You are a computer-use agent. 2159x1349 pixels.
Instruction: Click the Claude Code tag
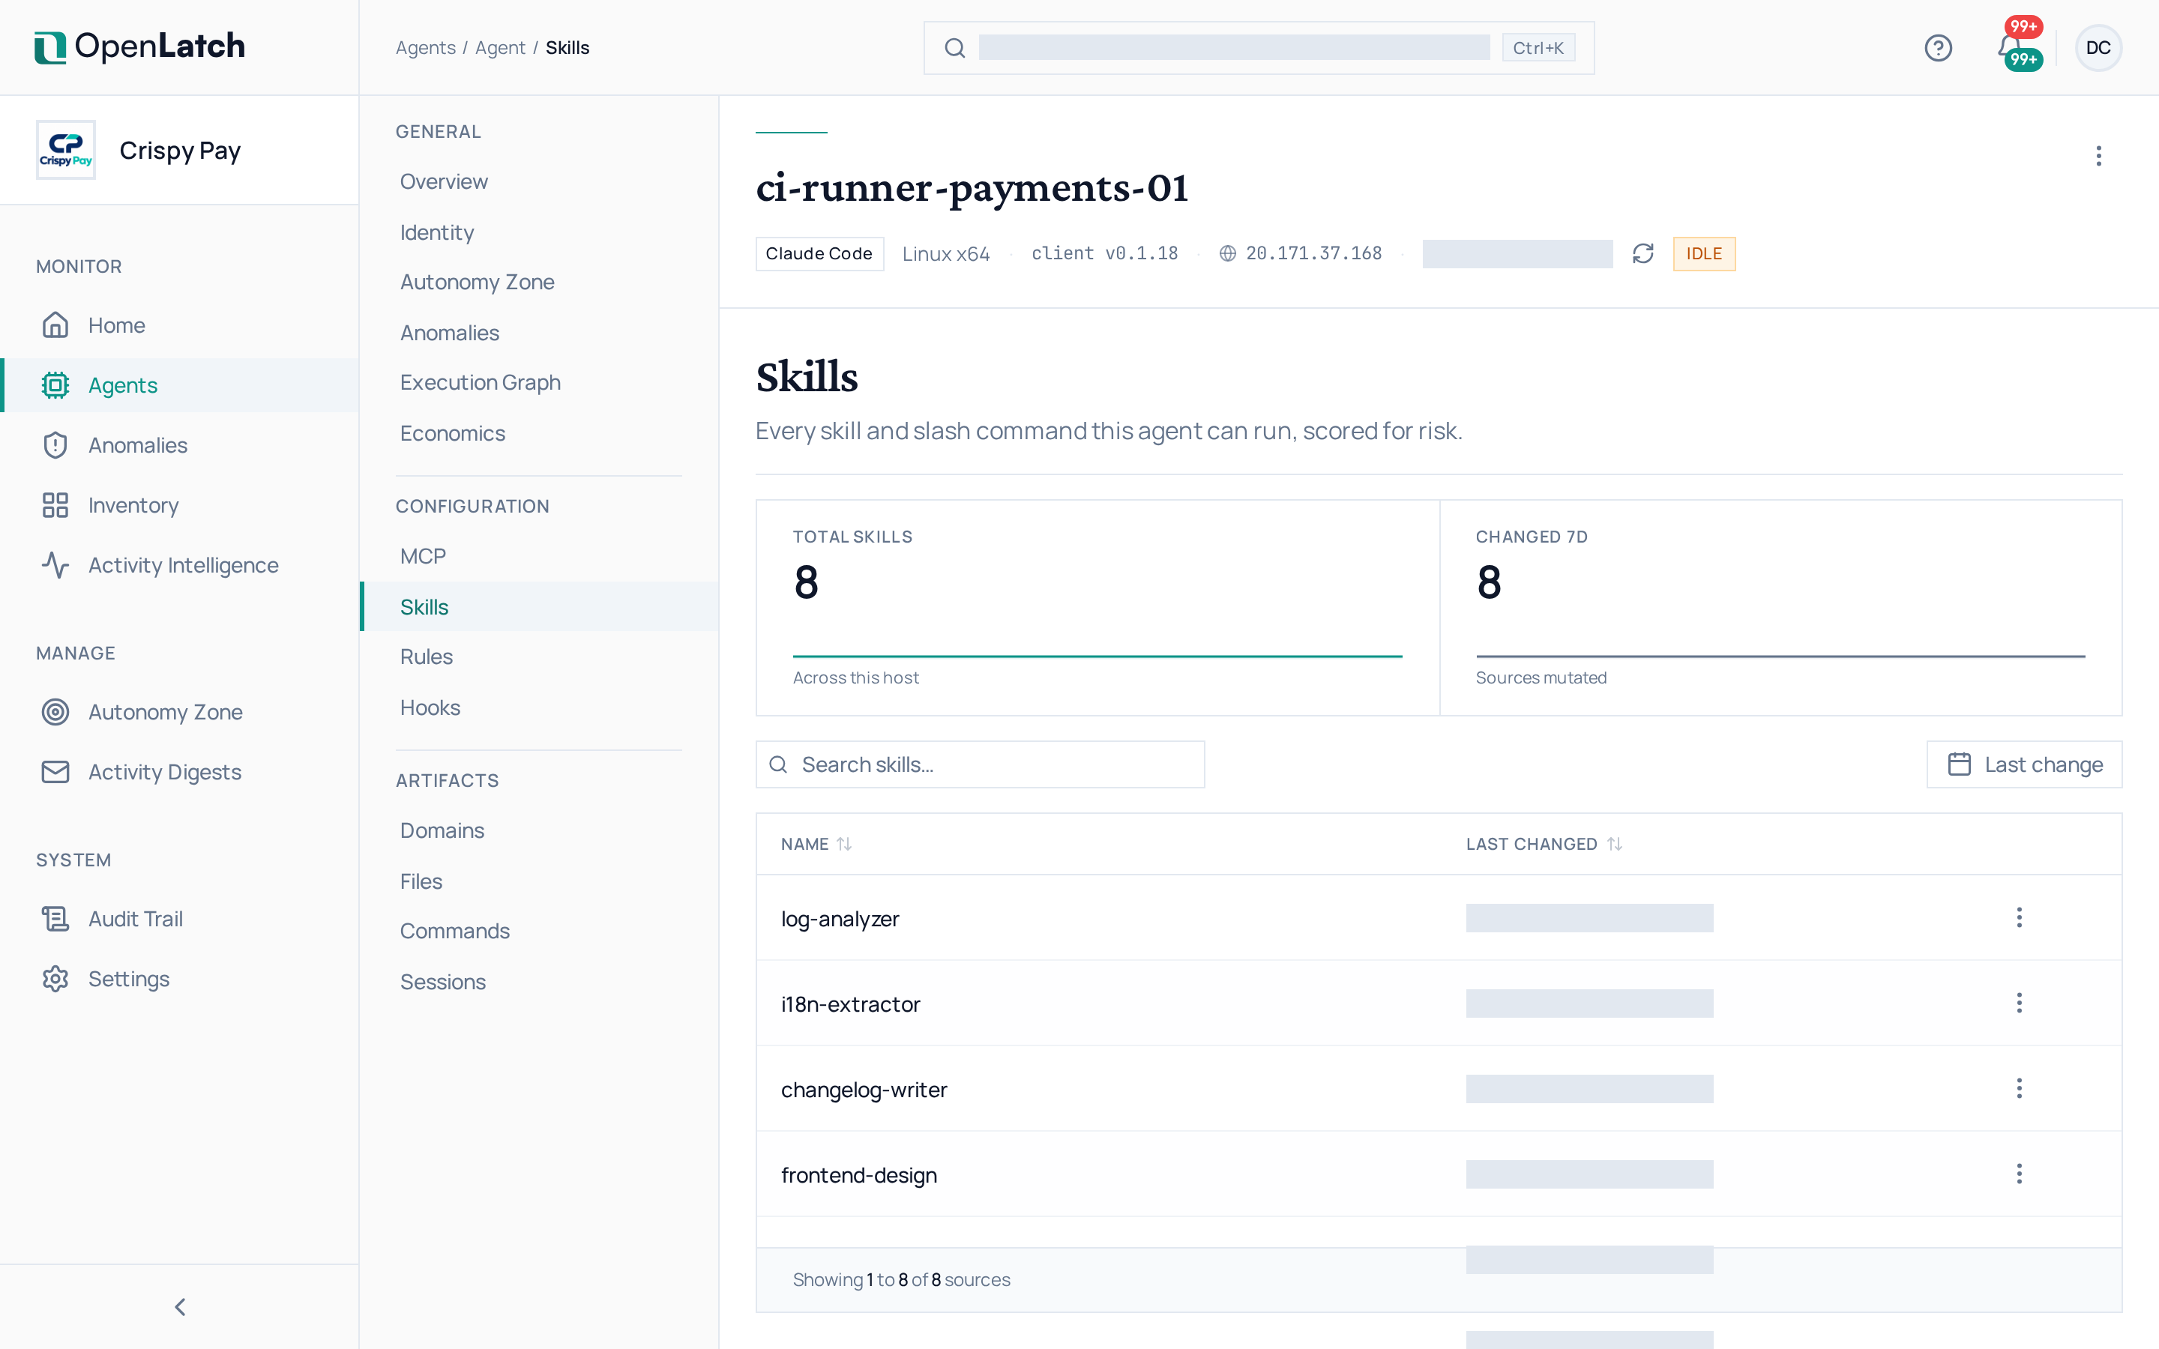819,253
